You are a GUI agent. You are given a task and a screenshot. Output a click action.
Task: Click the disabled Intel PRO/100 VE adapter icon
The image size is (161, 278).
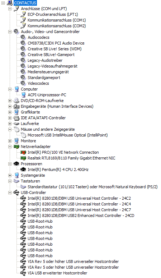point(23,152)
